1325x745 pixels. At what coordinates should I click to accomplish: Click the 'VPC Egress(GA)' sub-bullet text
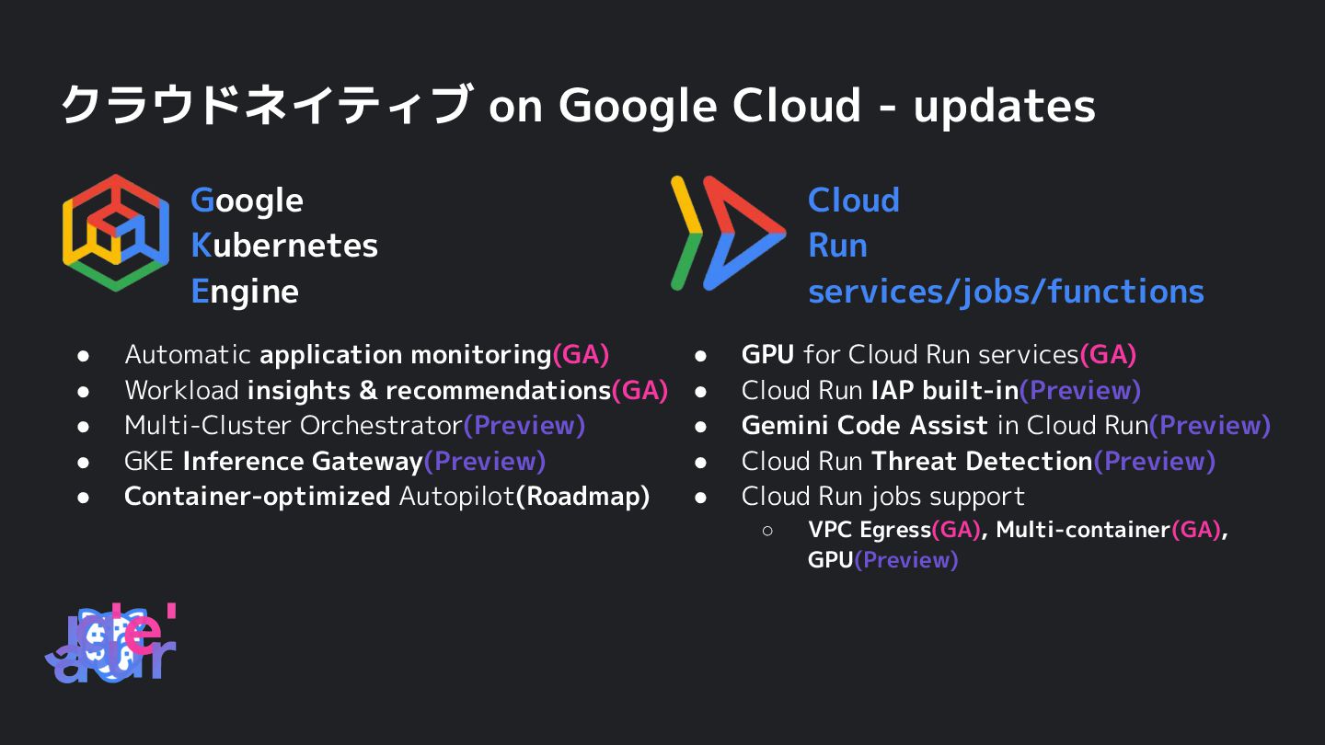click(x=895, y=530)
